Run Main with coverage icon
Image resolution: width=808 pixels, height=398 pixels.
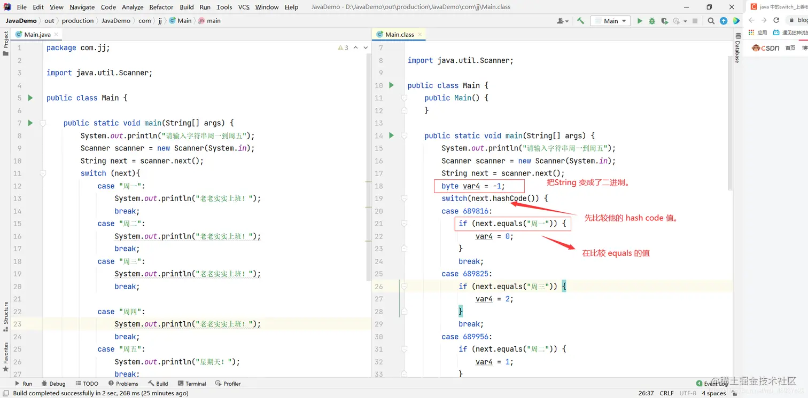664,21
